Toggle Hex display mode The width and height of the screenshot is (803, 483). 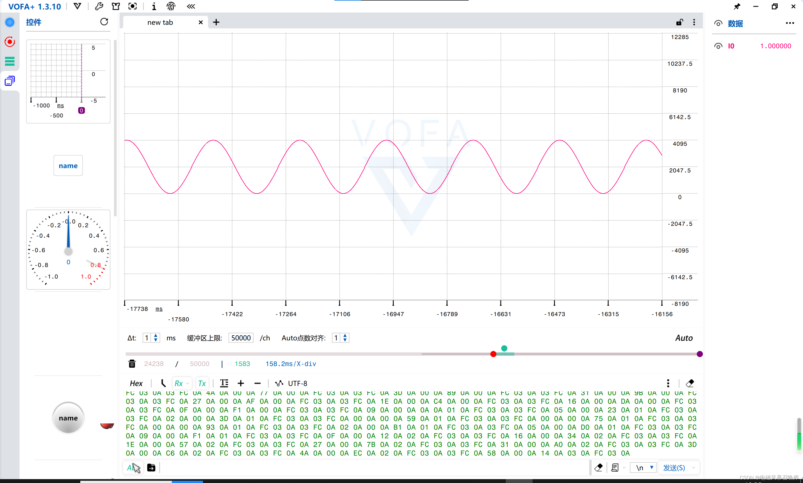coord(136,383)
